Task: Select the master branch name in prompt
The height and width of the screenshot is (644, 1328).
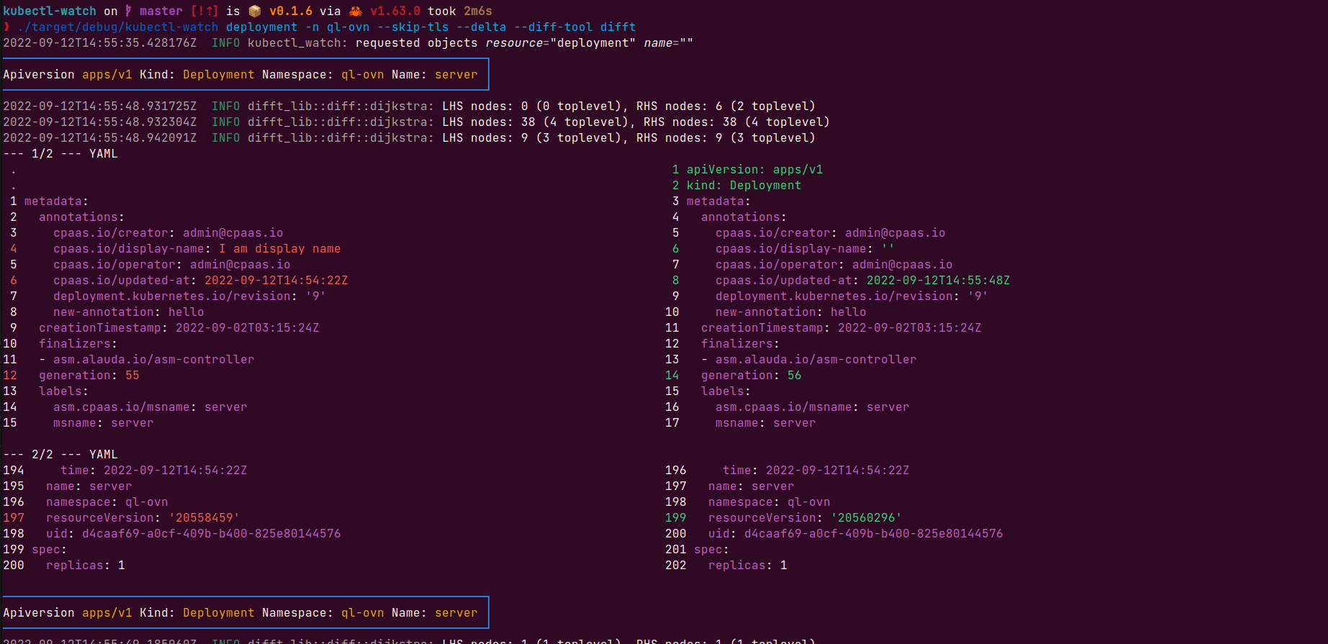Action: tap(161, 11)
